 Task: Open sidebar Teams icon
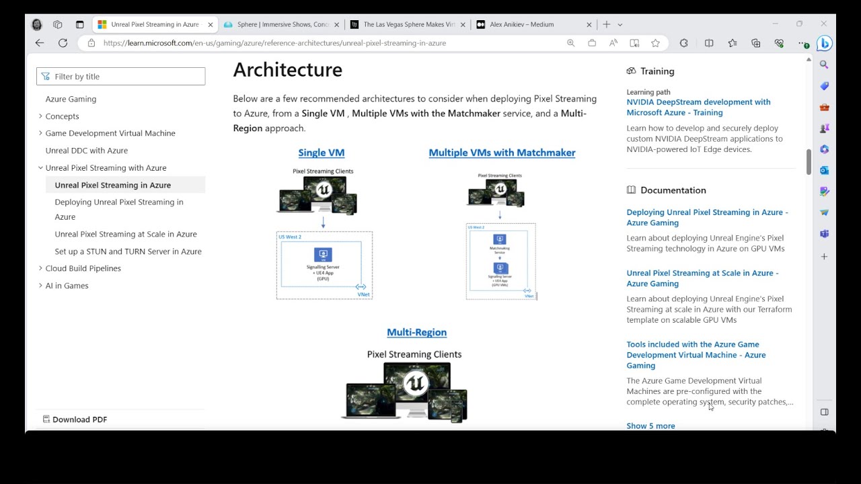[824, 233]
